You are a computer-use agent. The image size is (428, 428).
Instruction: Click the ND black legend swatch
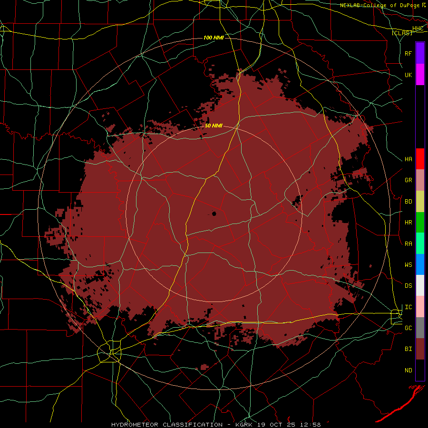coord(420,370)
